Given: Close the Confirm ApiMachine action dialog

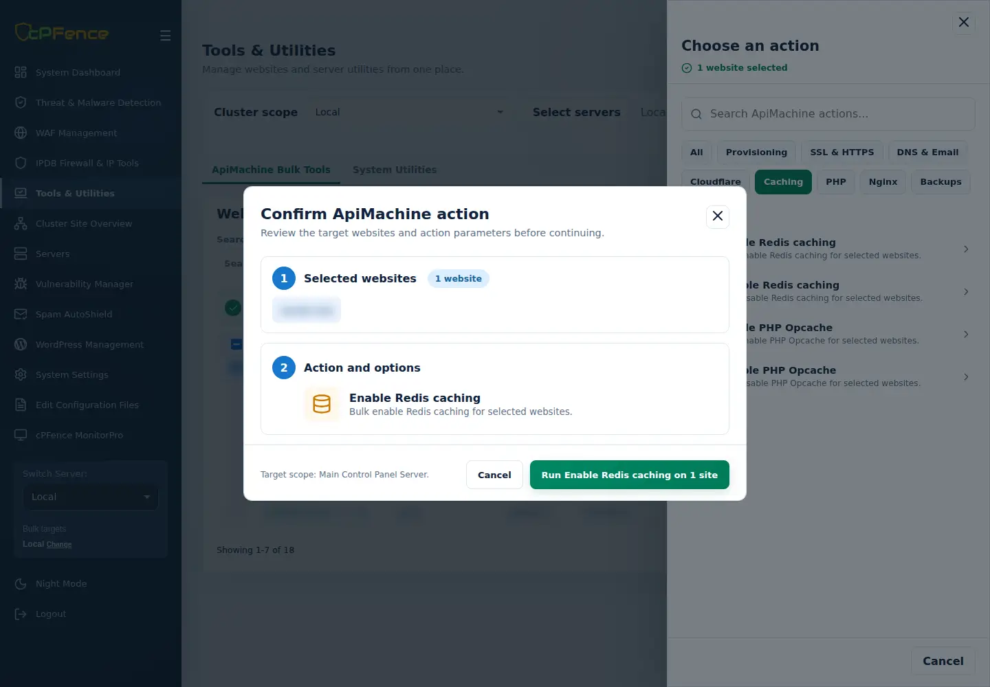Looking at the screenshot, I should click(718, 216).
